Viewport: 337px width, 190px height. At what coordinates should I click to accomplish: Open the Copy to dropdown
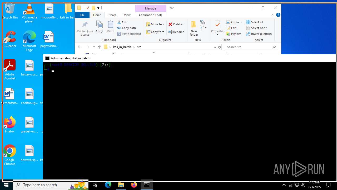pos(155,32)
